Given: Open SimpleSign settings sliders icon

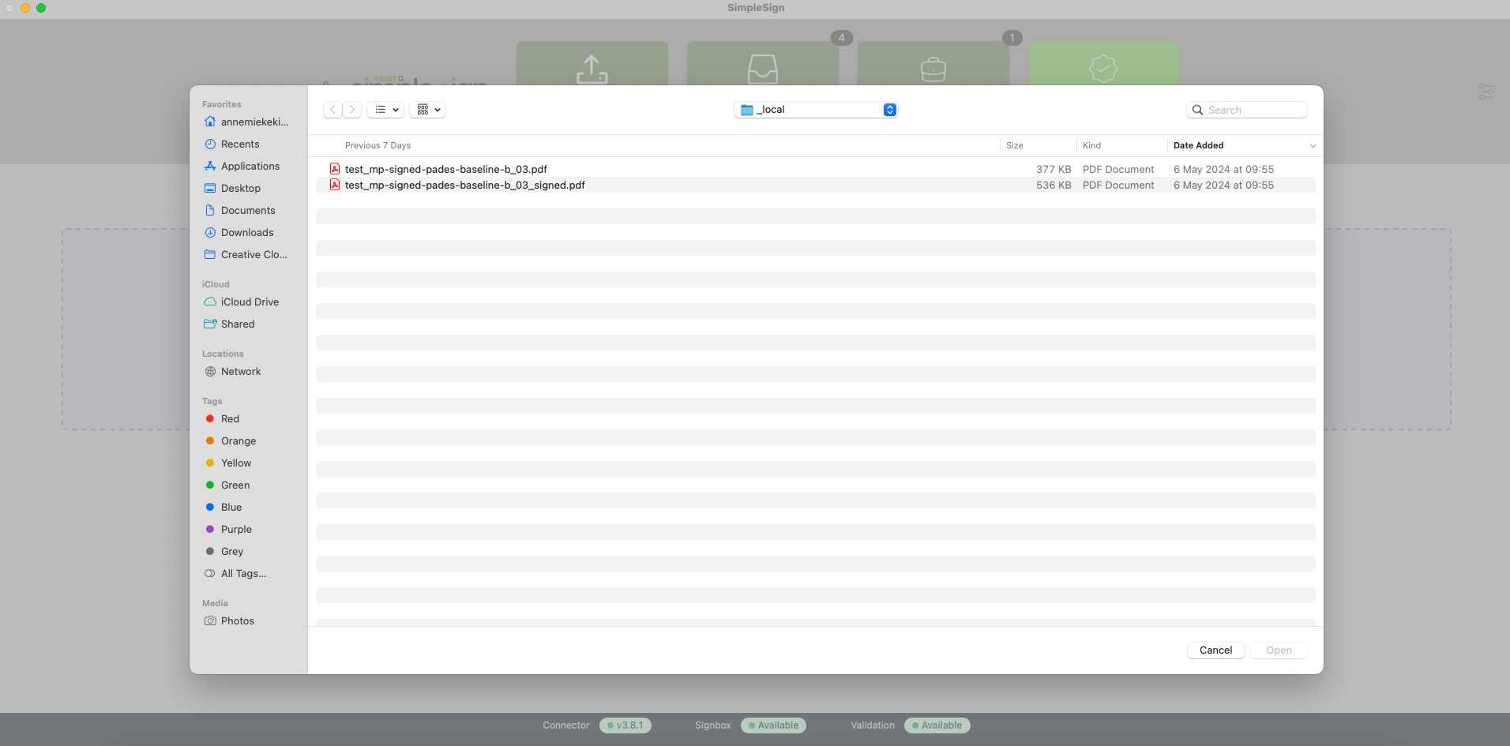Looking at the screenshot, I should [x=1486, y=92].
